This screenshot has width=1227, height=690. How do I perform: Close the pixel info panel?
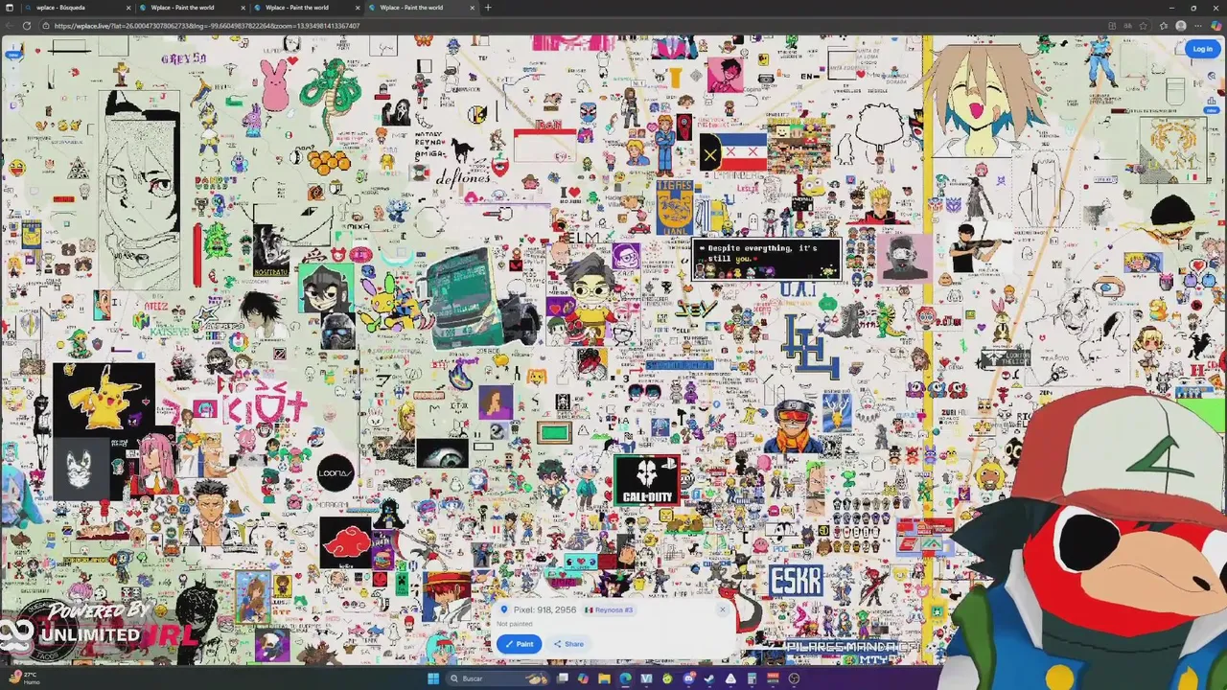723,609
